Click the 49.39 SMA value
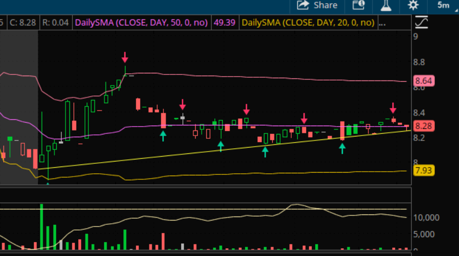459x256 pixels. point(224,23)
